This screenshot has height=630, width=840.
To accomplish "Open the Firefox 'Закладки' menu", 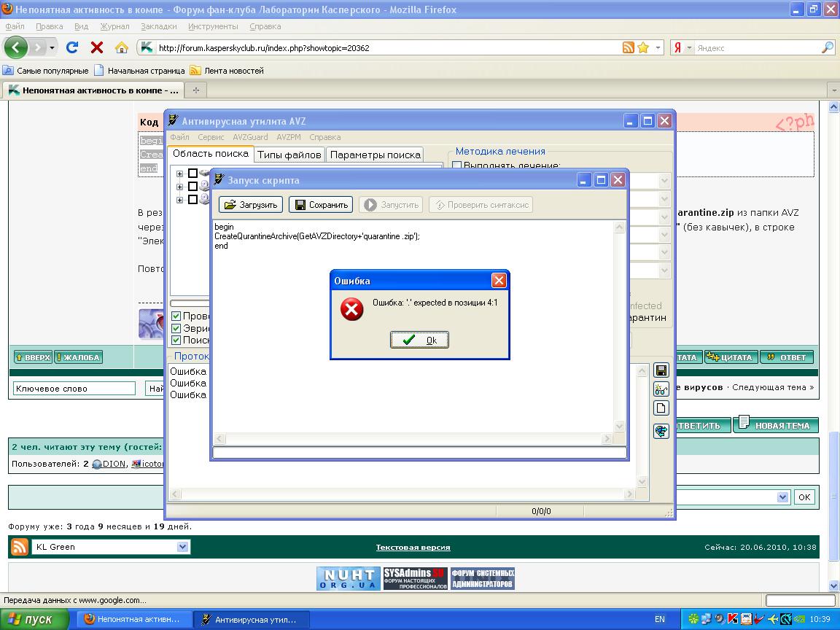I will pos(158,26).
